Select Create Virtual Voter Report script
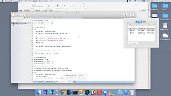This screenshot has height=96, width=171. [21, 23]
